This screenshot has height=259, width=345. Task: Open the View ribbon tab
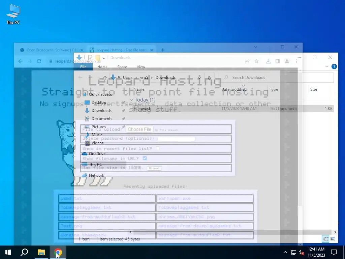141,67
